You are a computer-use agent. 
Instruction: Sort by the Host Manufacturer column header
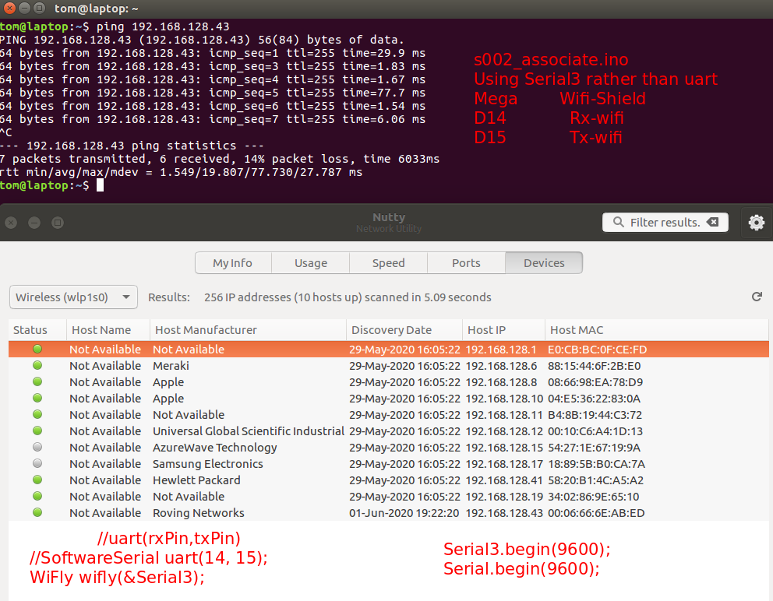coord(206,330)
